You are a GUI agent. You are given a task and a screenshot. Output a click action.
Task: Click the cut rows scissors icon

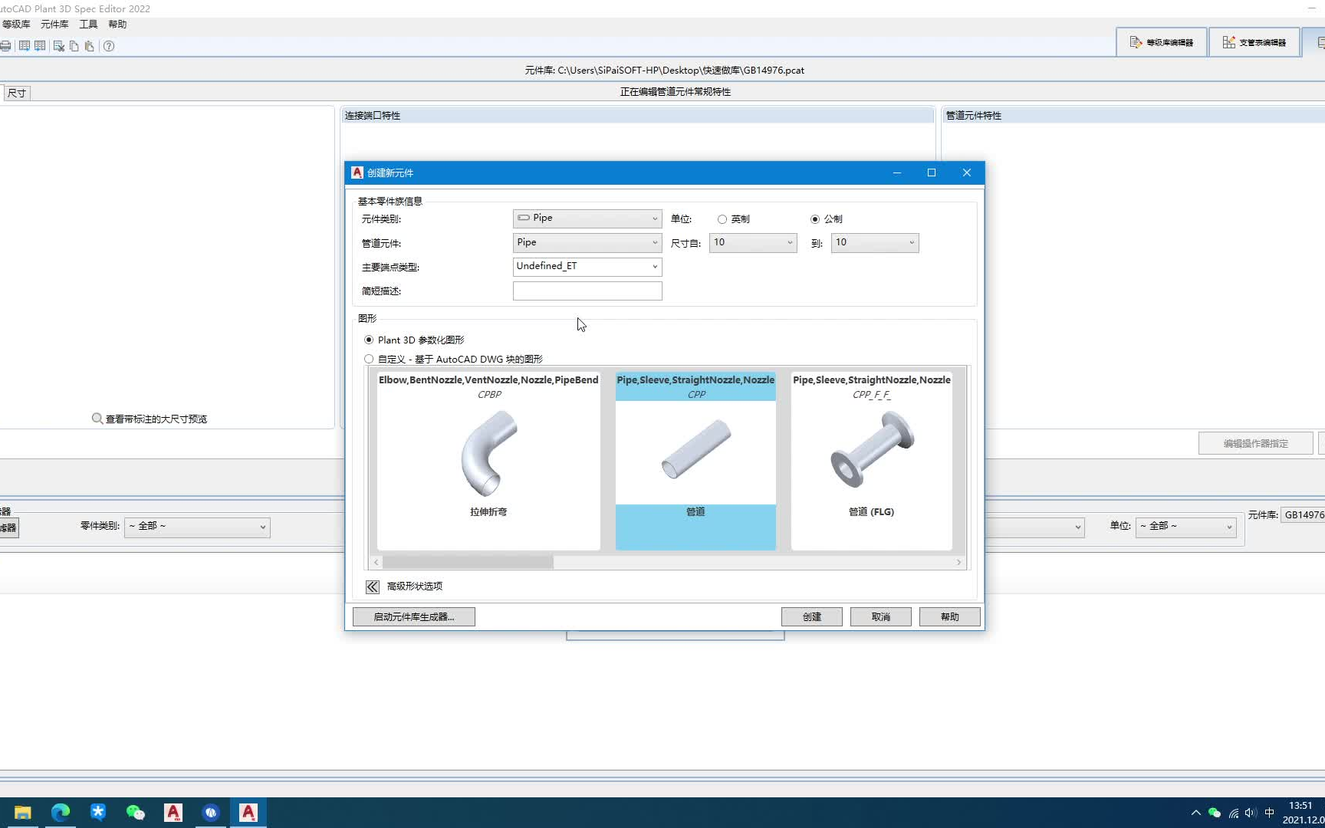pos(59,46)
